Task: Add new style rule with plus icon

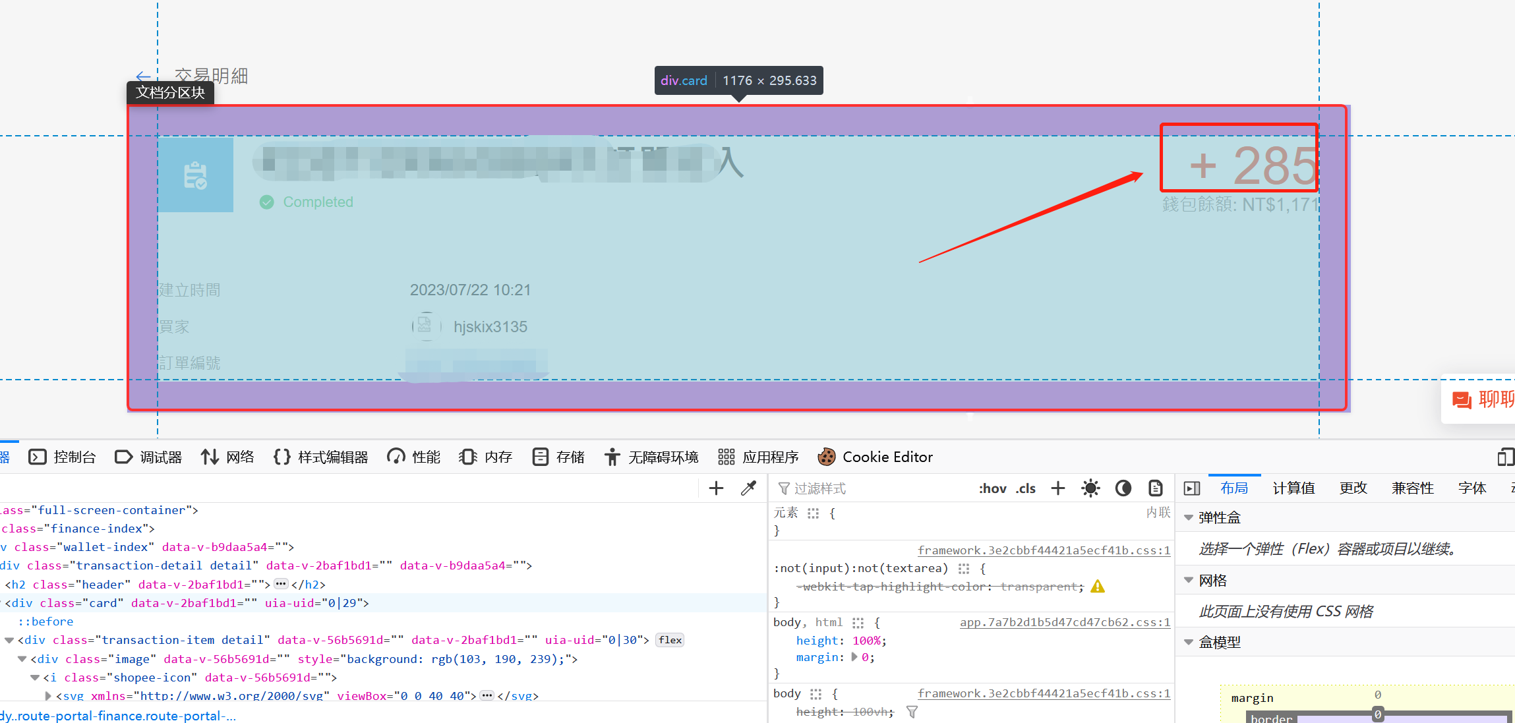Action: [1058, 488]
